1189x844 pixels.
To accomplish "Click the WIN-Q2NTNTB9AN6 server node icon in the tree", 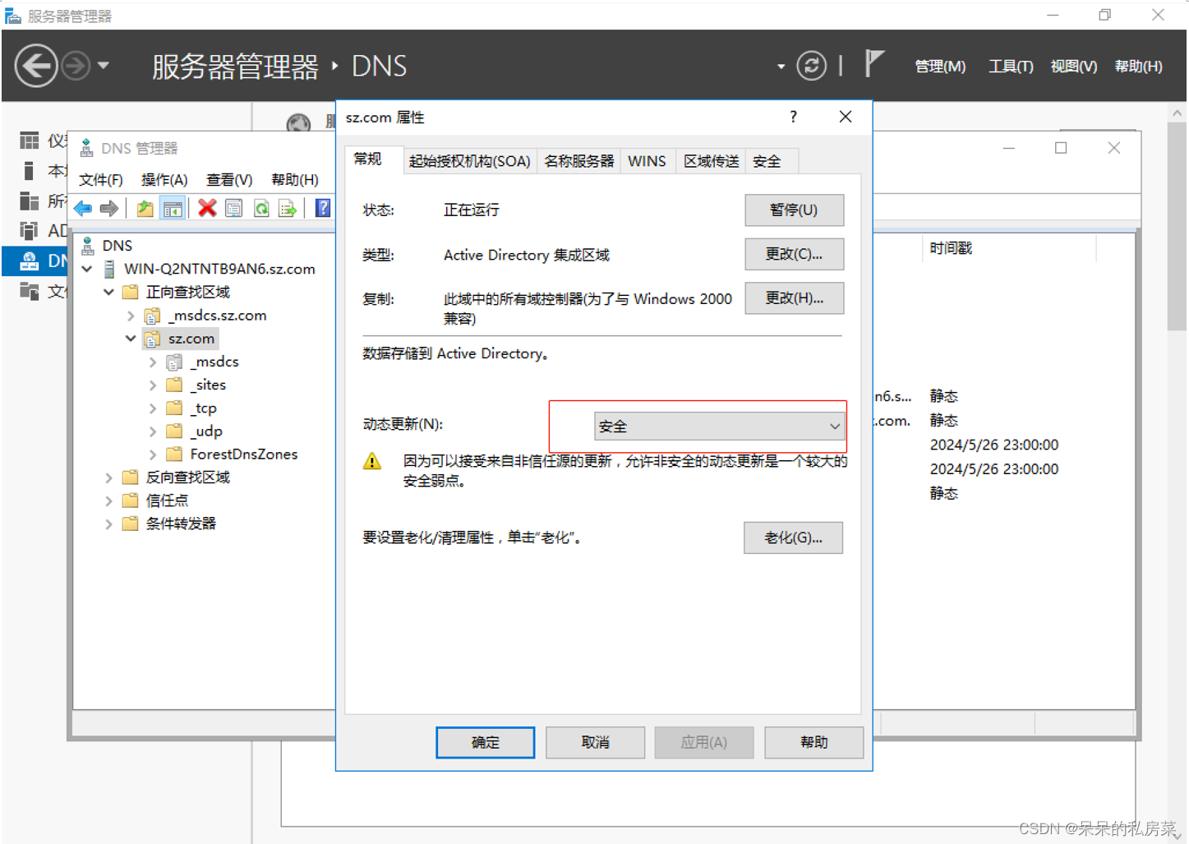I will tap(109, 269).
